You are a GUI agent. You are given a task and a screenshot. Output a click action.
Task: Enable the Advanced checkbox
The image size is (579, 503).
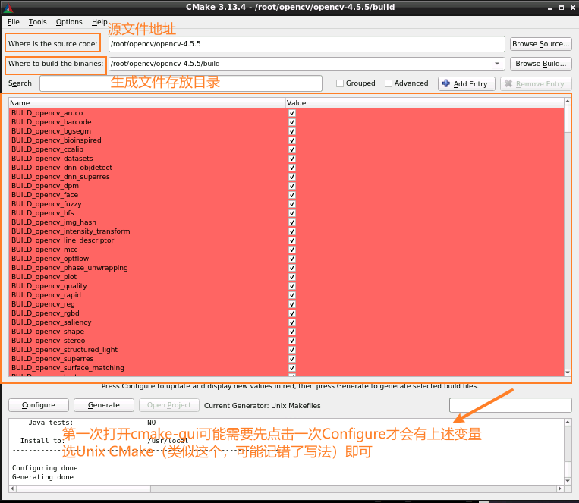tap(389, 83)
